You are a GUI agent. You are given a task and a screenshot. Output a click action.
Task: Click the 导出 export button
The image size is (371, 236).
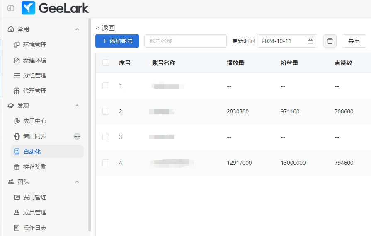[354, 41]
